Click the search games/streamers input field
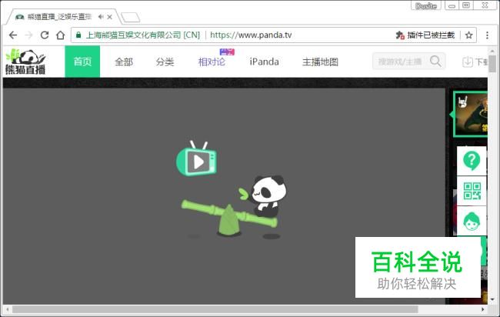Screen dimensions: 500x317 tap(400, 62)
